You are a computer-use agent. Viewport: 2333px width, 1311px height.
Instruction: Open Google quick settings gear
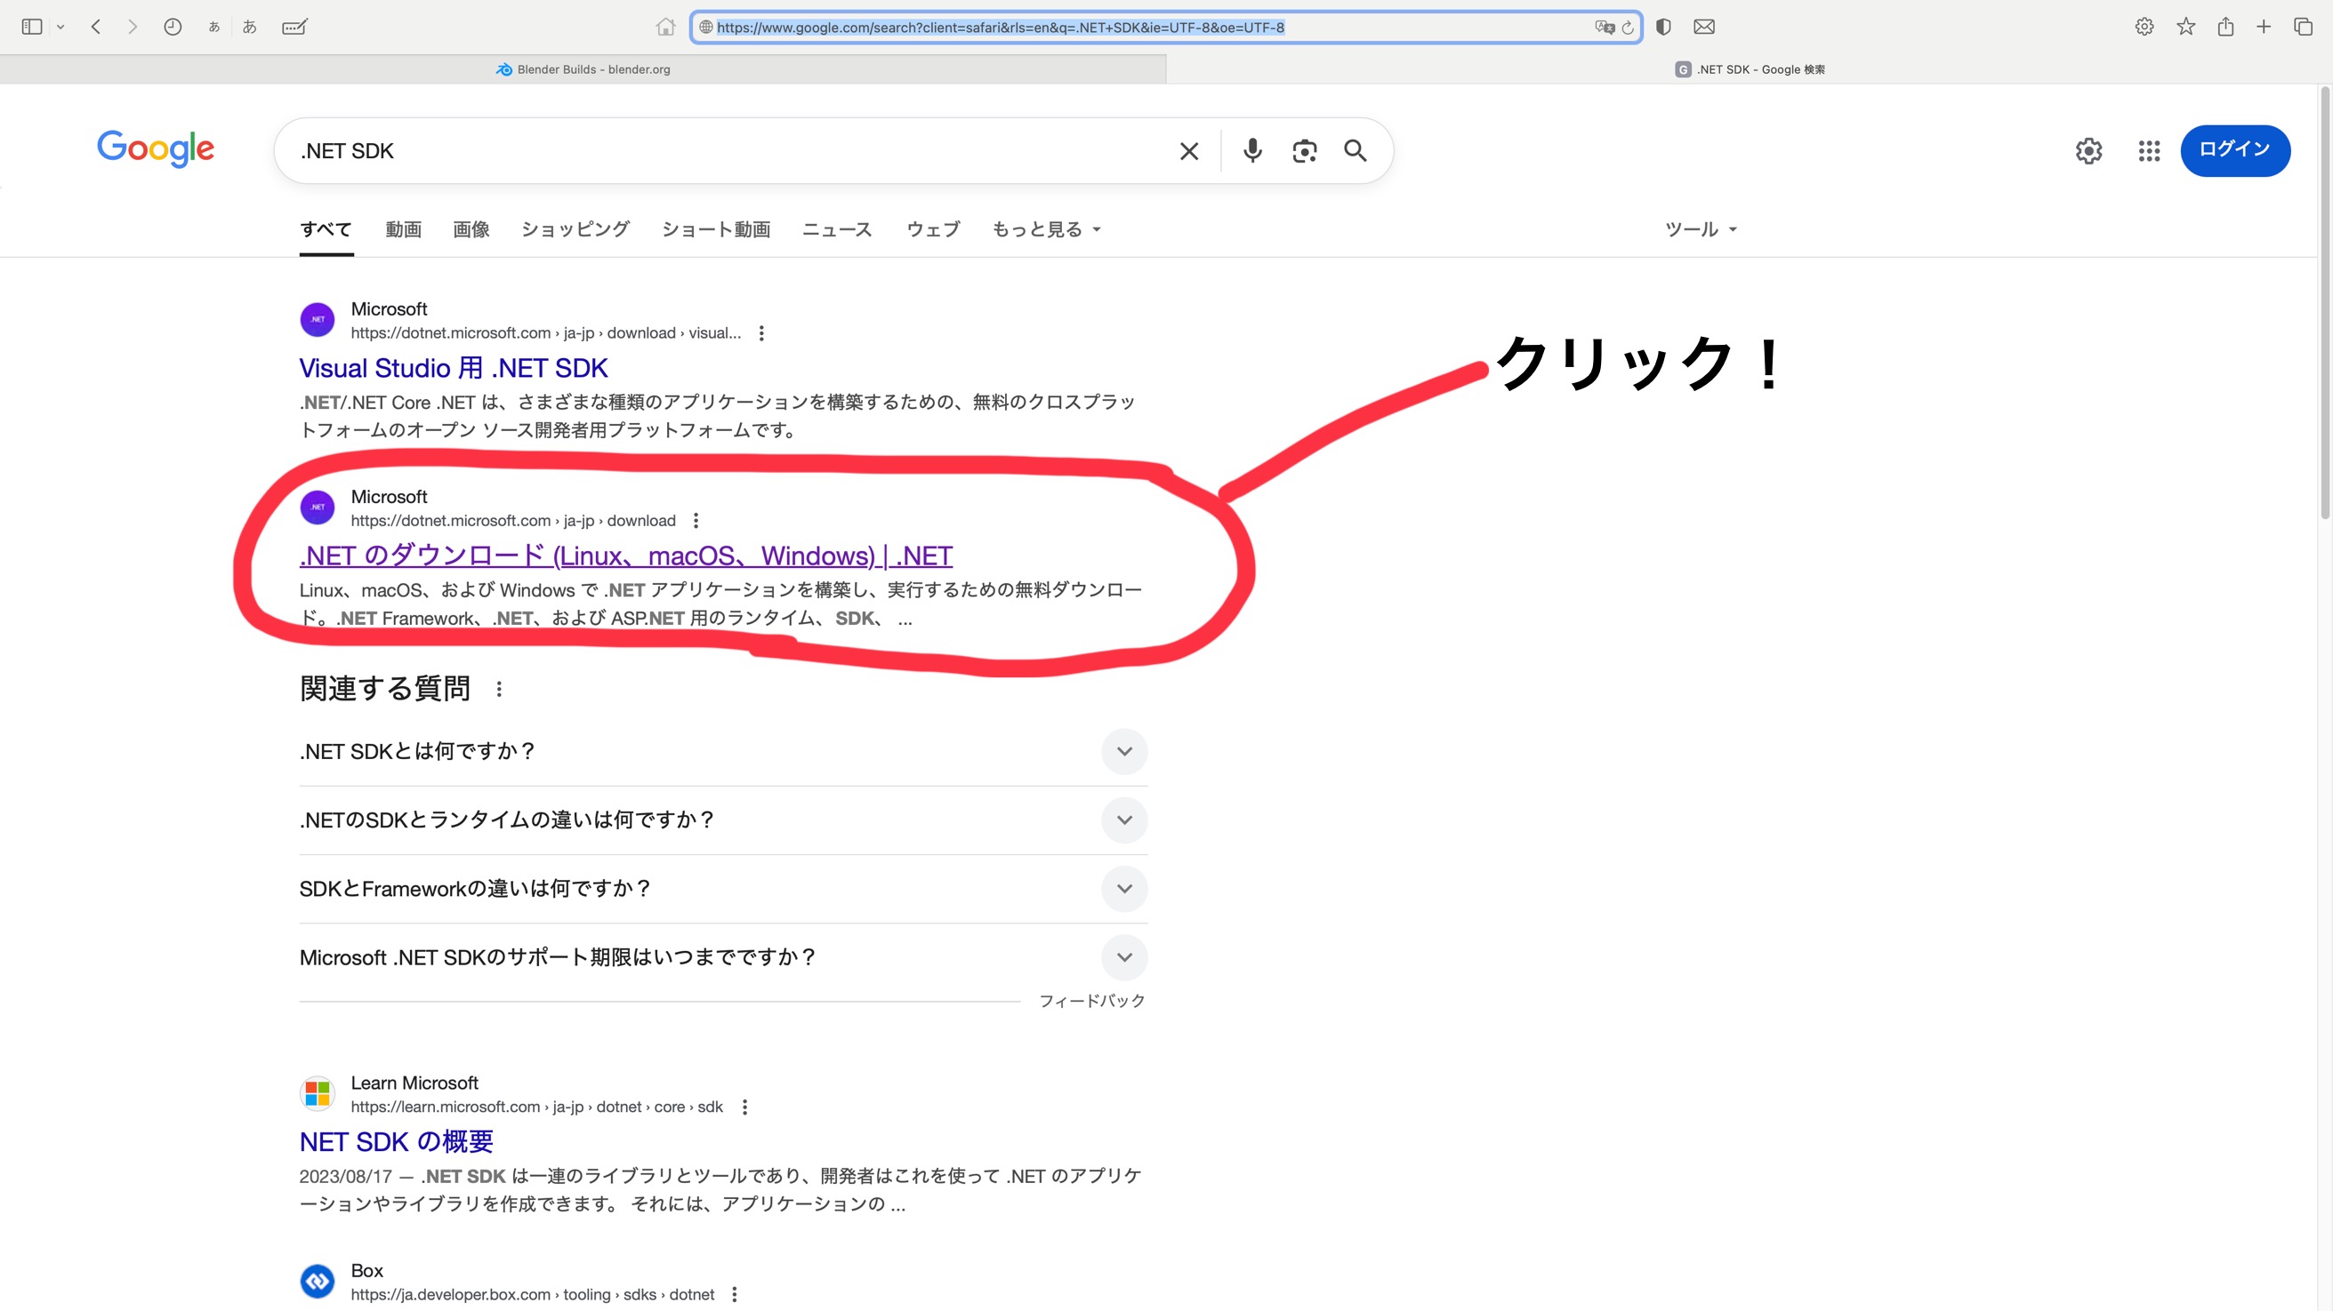click(2088, 151)
